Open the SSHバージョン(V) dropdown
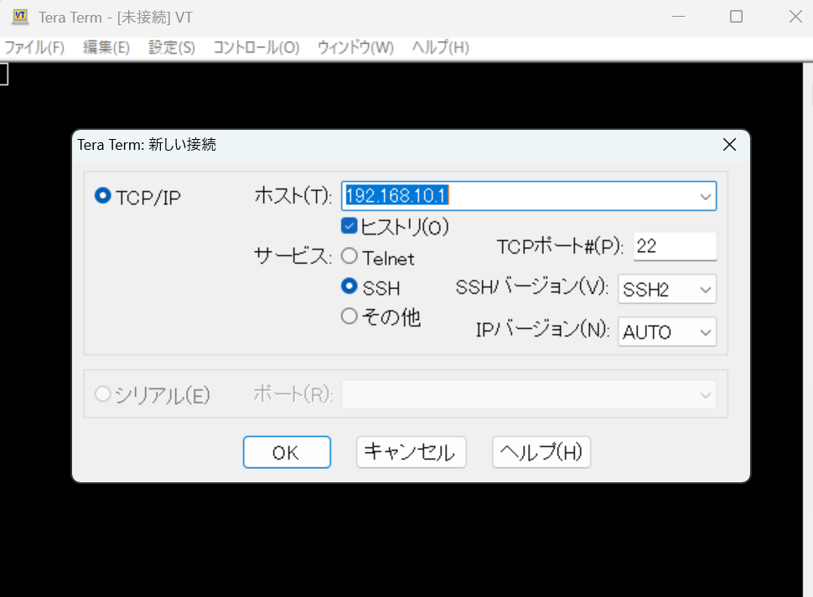 pos(667,289)
